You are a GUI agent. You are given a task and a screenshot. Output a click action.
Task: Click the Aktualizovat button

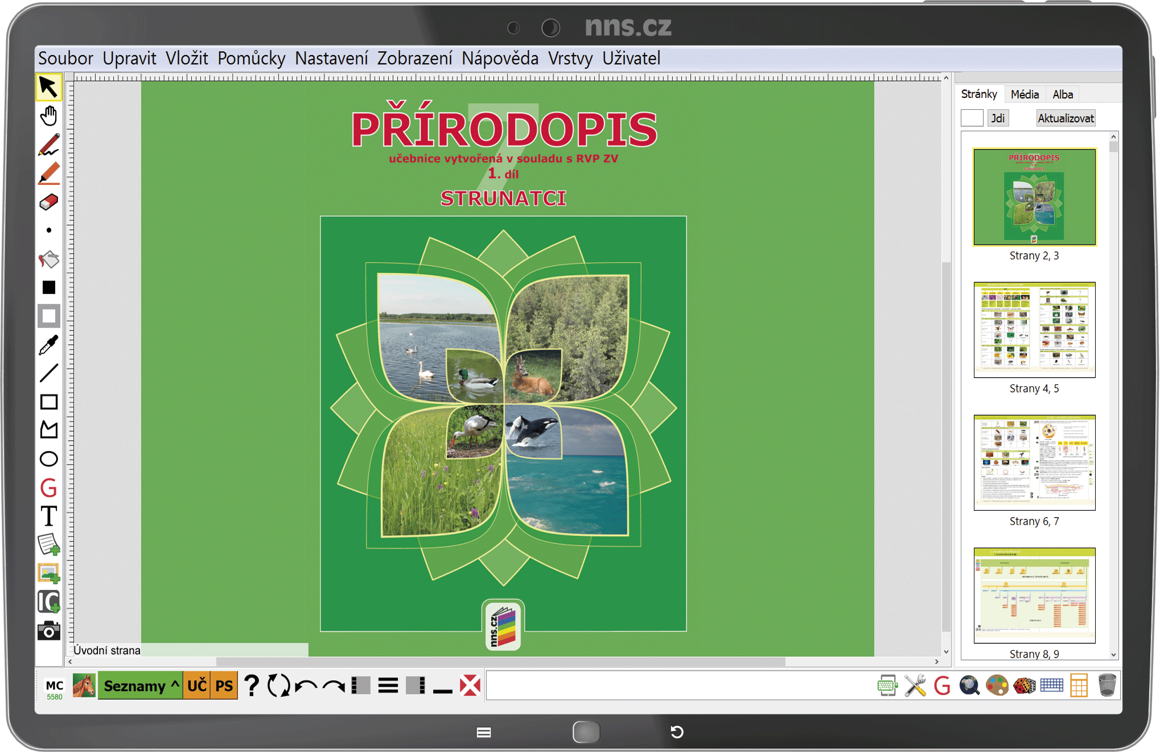[1065, 118]
